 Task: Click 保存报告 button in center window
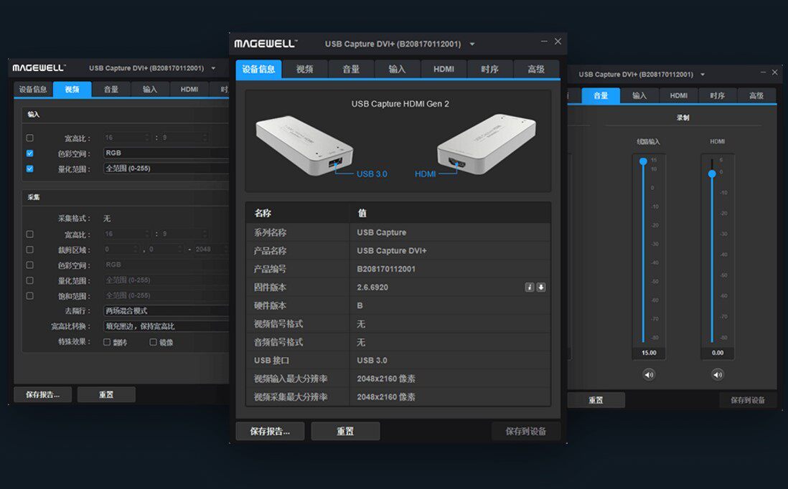pyautogui.click(x=271, y=431)
